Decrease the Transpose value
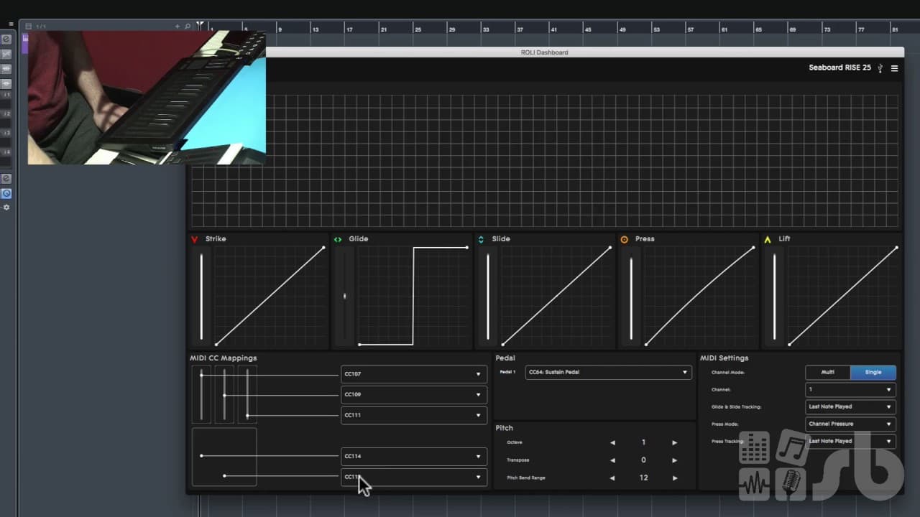Viewport: 920px width, 517px height. [612, 460]
